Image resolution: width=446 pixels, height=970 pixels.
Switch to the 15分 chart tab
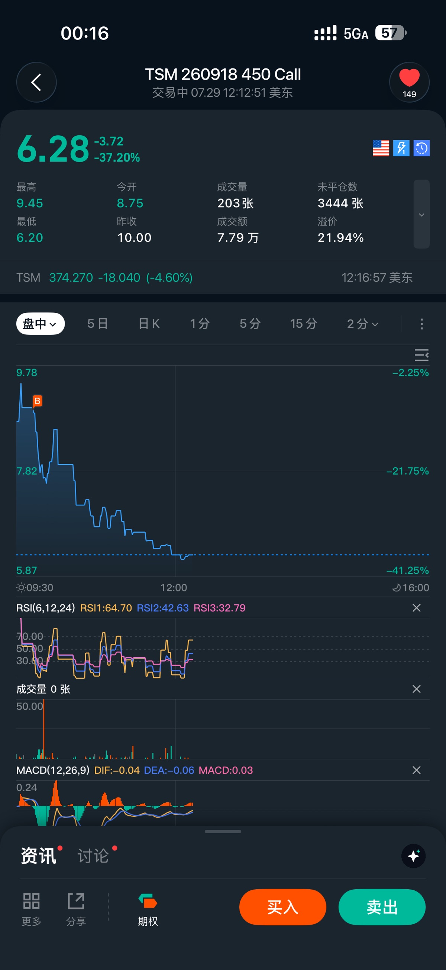(x=303, y=324)
